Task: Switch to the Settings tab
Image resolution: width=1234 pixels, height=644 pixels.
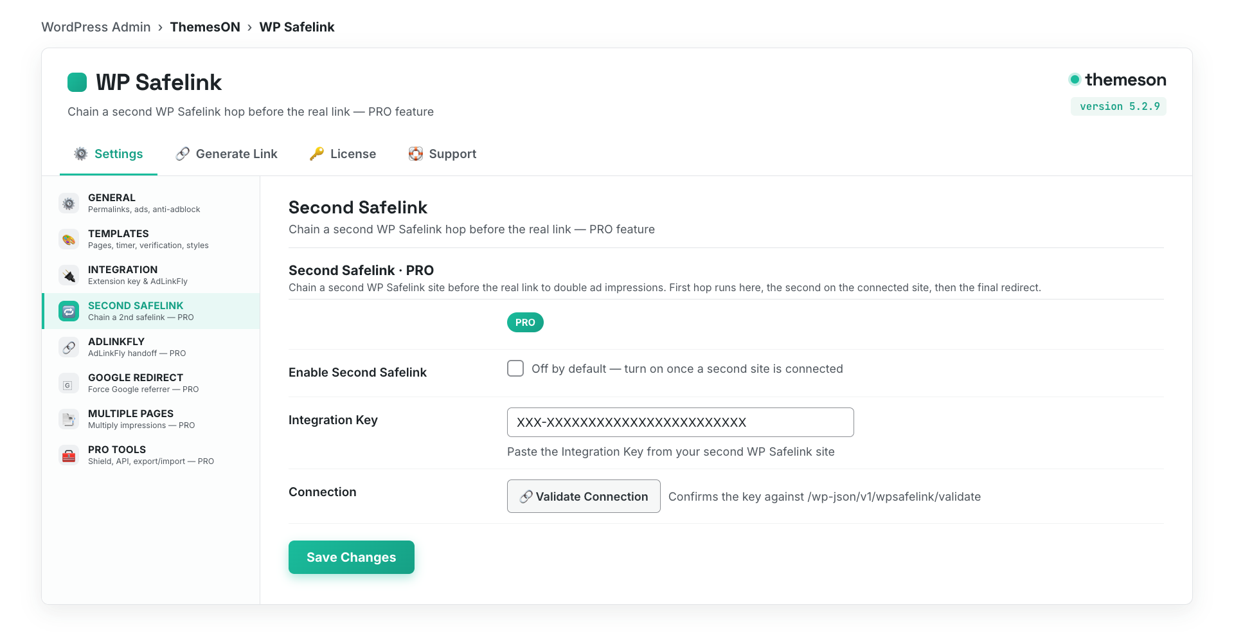Action: [x=109, y=154]
